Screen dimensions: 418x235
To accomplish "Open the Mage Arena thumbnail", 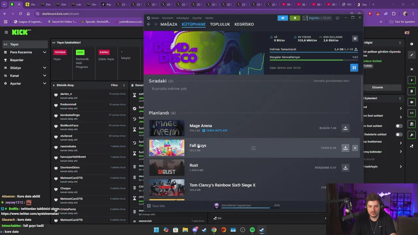I will [x=167, y=128].
